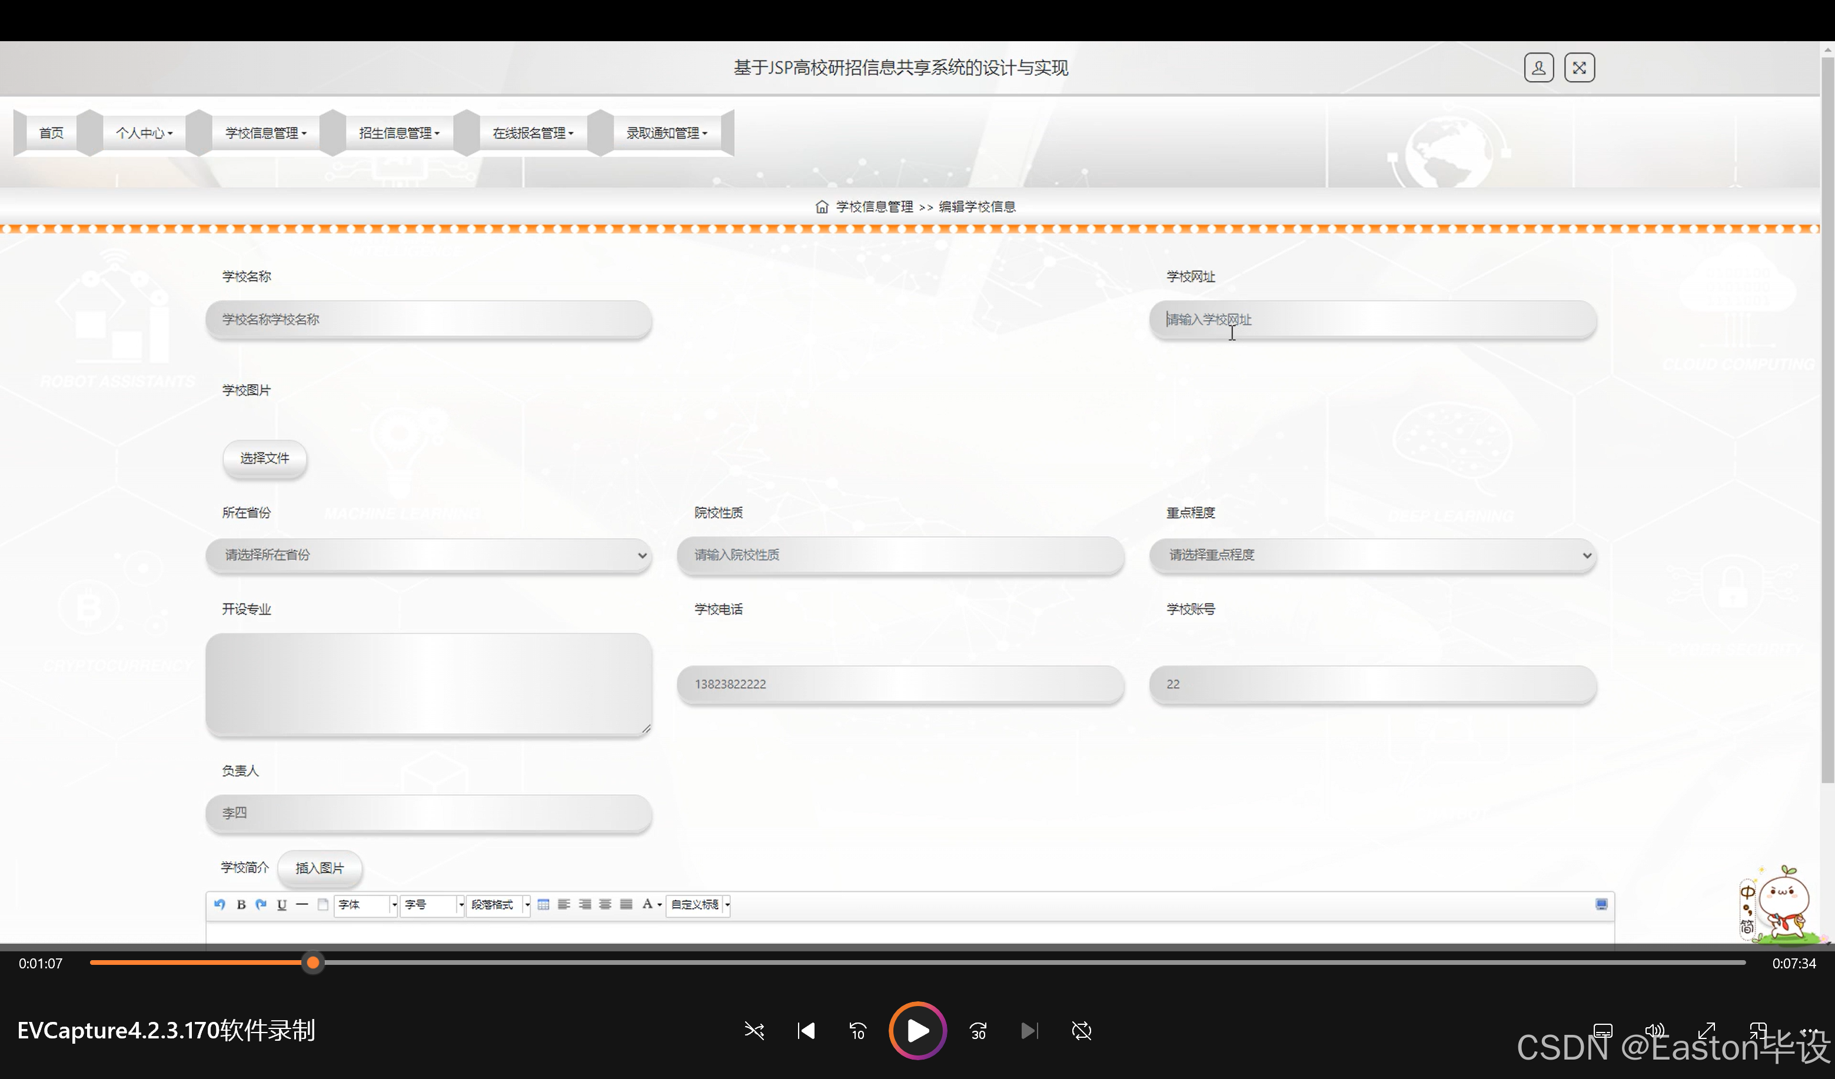Go to previous track in player

click(x=806, y=1031)
